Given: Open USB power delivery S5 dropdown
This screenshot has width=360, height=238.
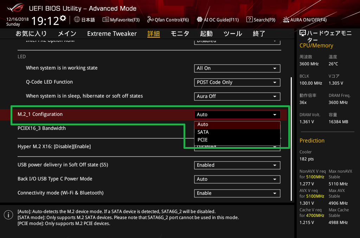Looking at the screenshot, I should (x=237, y=165).
